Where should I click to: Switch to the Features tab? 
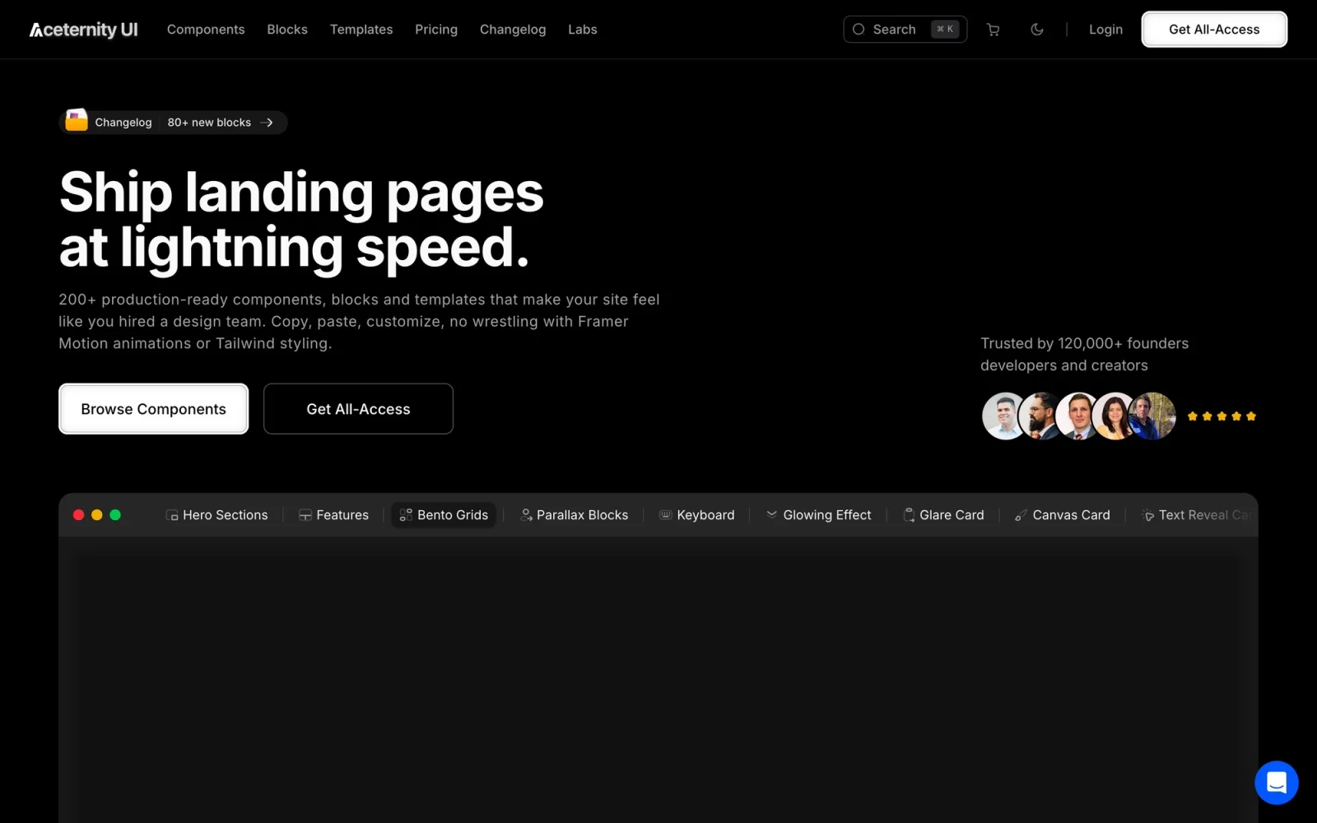pos(334,515)
